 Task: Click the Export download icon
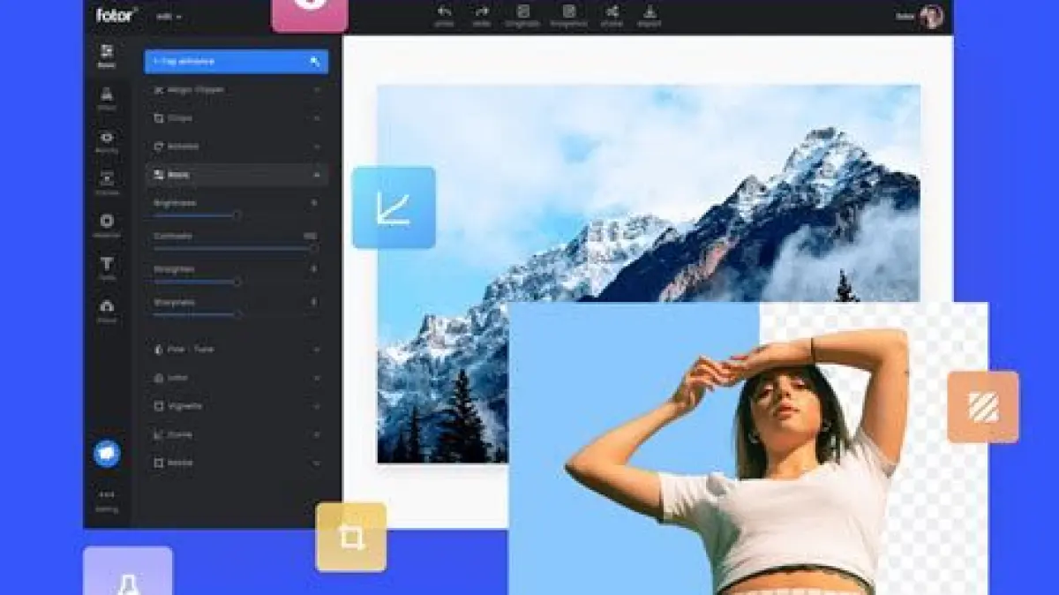[x=650, y=12]
